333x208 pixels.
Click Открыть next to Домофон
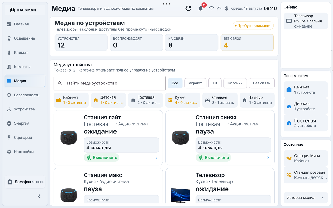(38, 182)
